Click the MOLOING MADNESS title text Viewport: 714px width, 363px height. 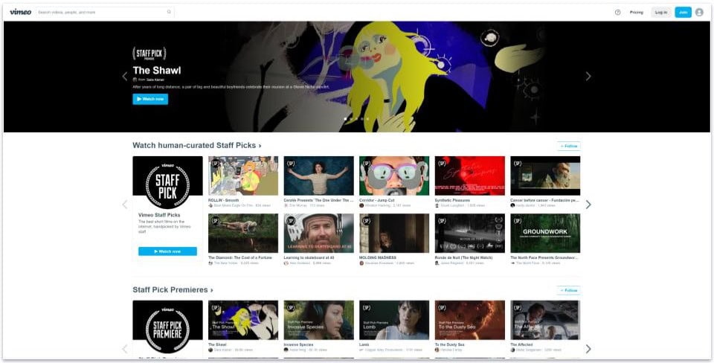[x=378, y=257]
